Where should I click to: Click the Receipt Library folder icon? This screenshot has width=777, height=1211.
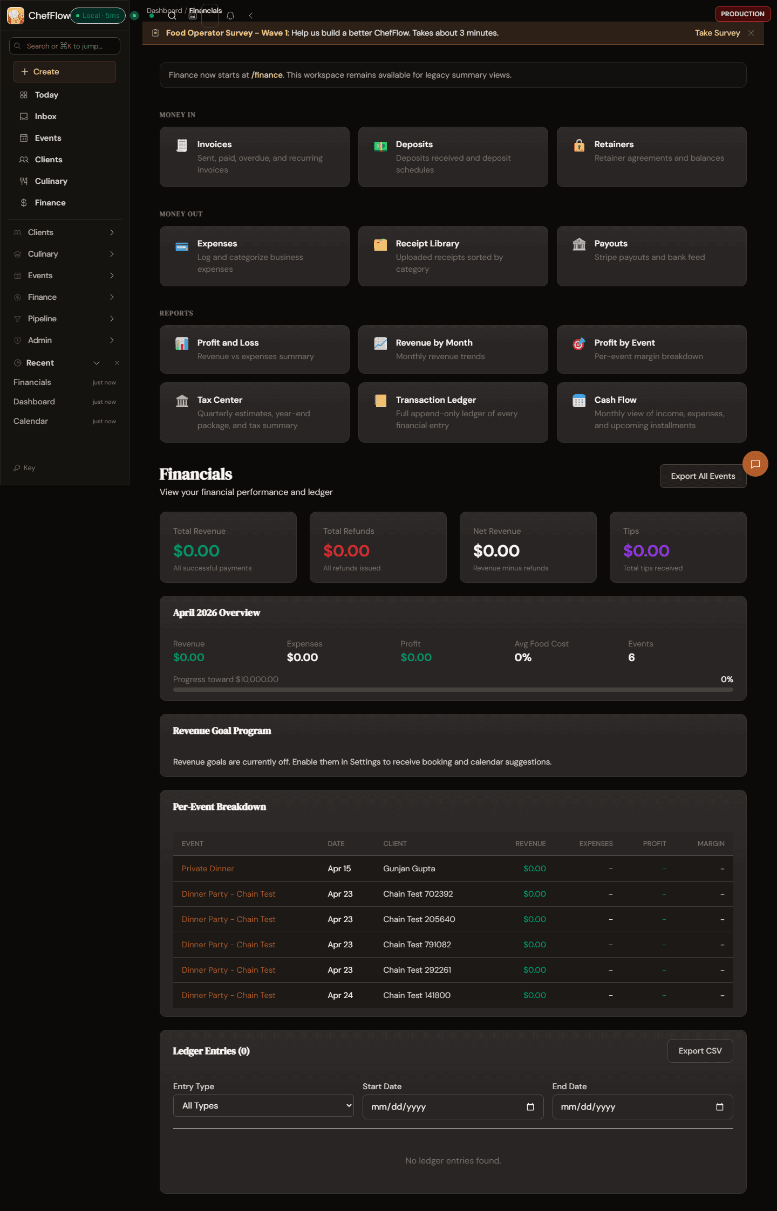[380, 245]
